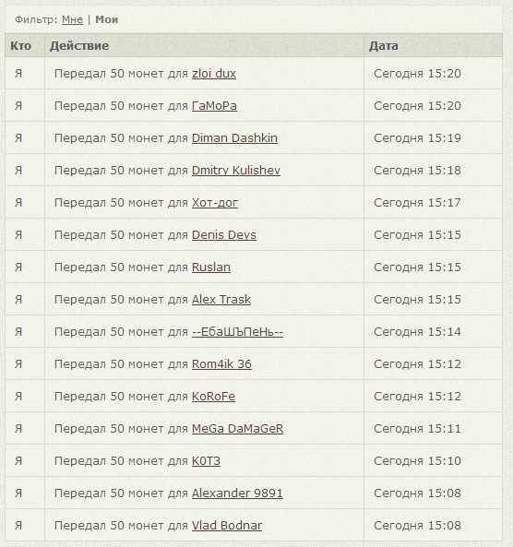Image resolution: width=513 pixels, height=547 pixels.
Task: Click date Сегодня 15:15 in Ruslan row
Action: pos(417,268)
